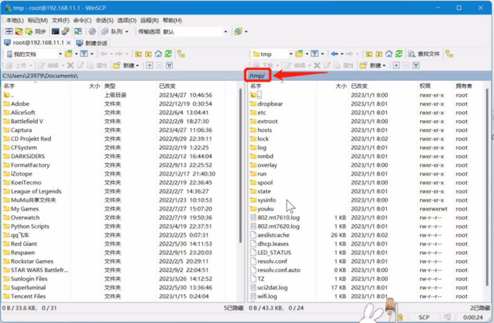This screenshot has height=323, width=494.
Task: Click local panel open directory folder icon
Action: pyautogui.click(x=69, y=54)
